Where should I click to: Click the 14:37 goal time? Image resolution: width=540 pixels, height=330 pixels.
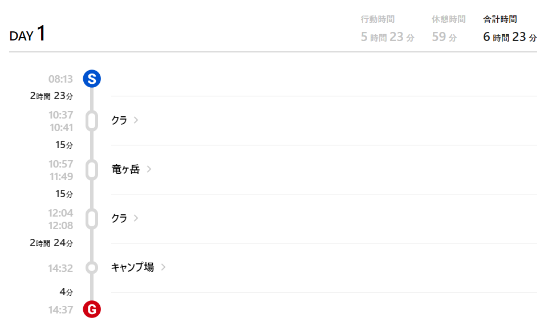[x=60, y=310]
